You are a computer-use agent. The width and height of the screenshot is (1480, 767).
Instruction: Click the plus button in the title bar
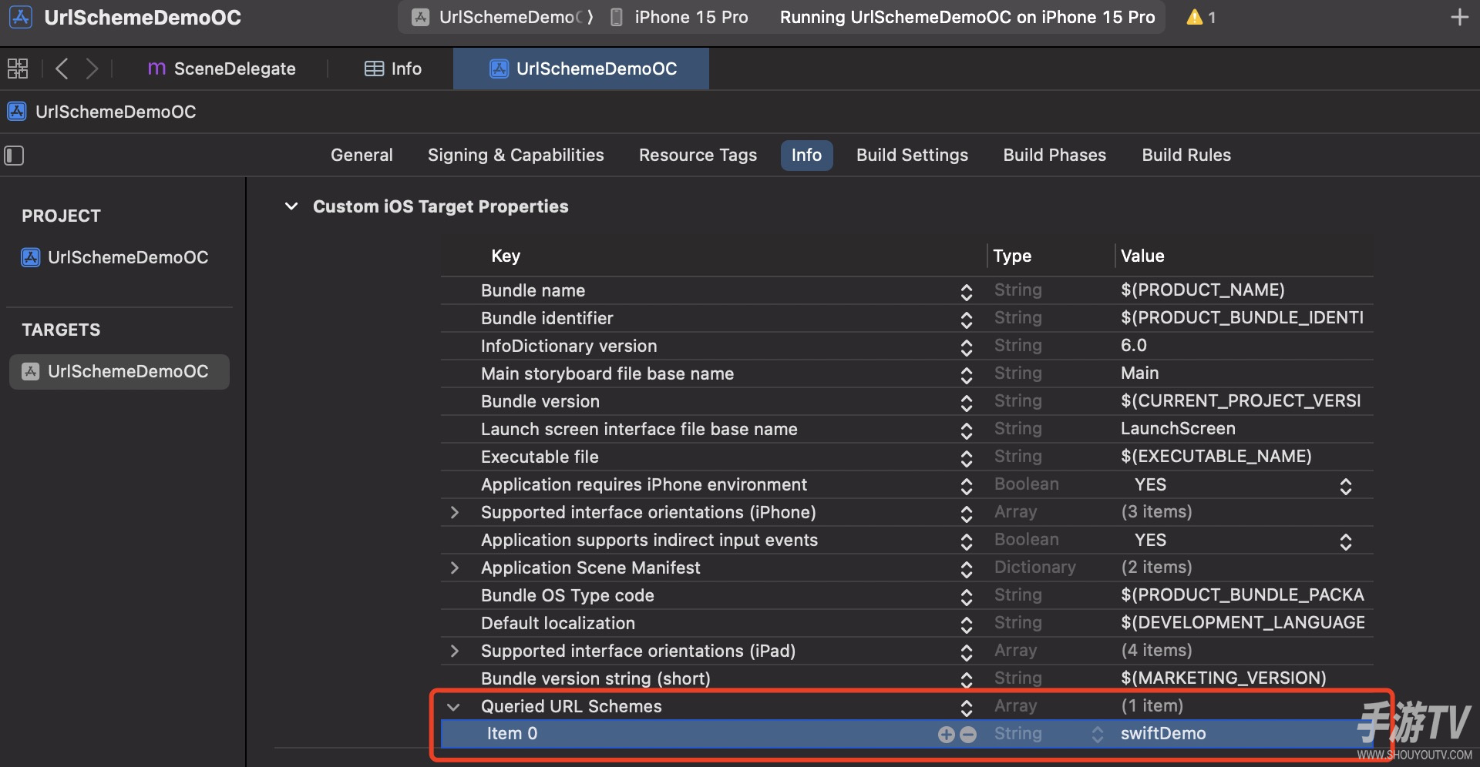coord(1459,17)
